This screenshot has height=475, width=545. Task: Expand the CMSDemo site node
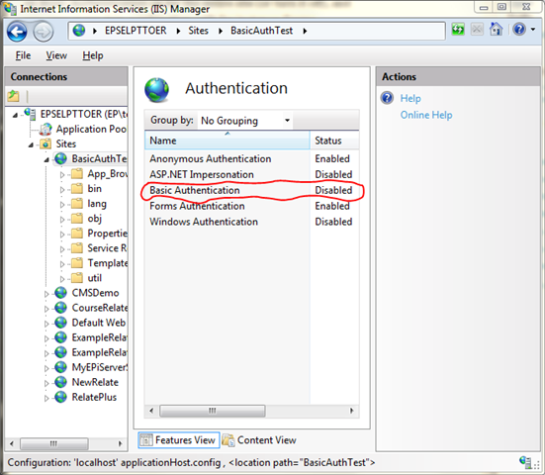coord(46,294)
